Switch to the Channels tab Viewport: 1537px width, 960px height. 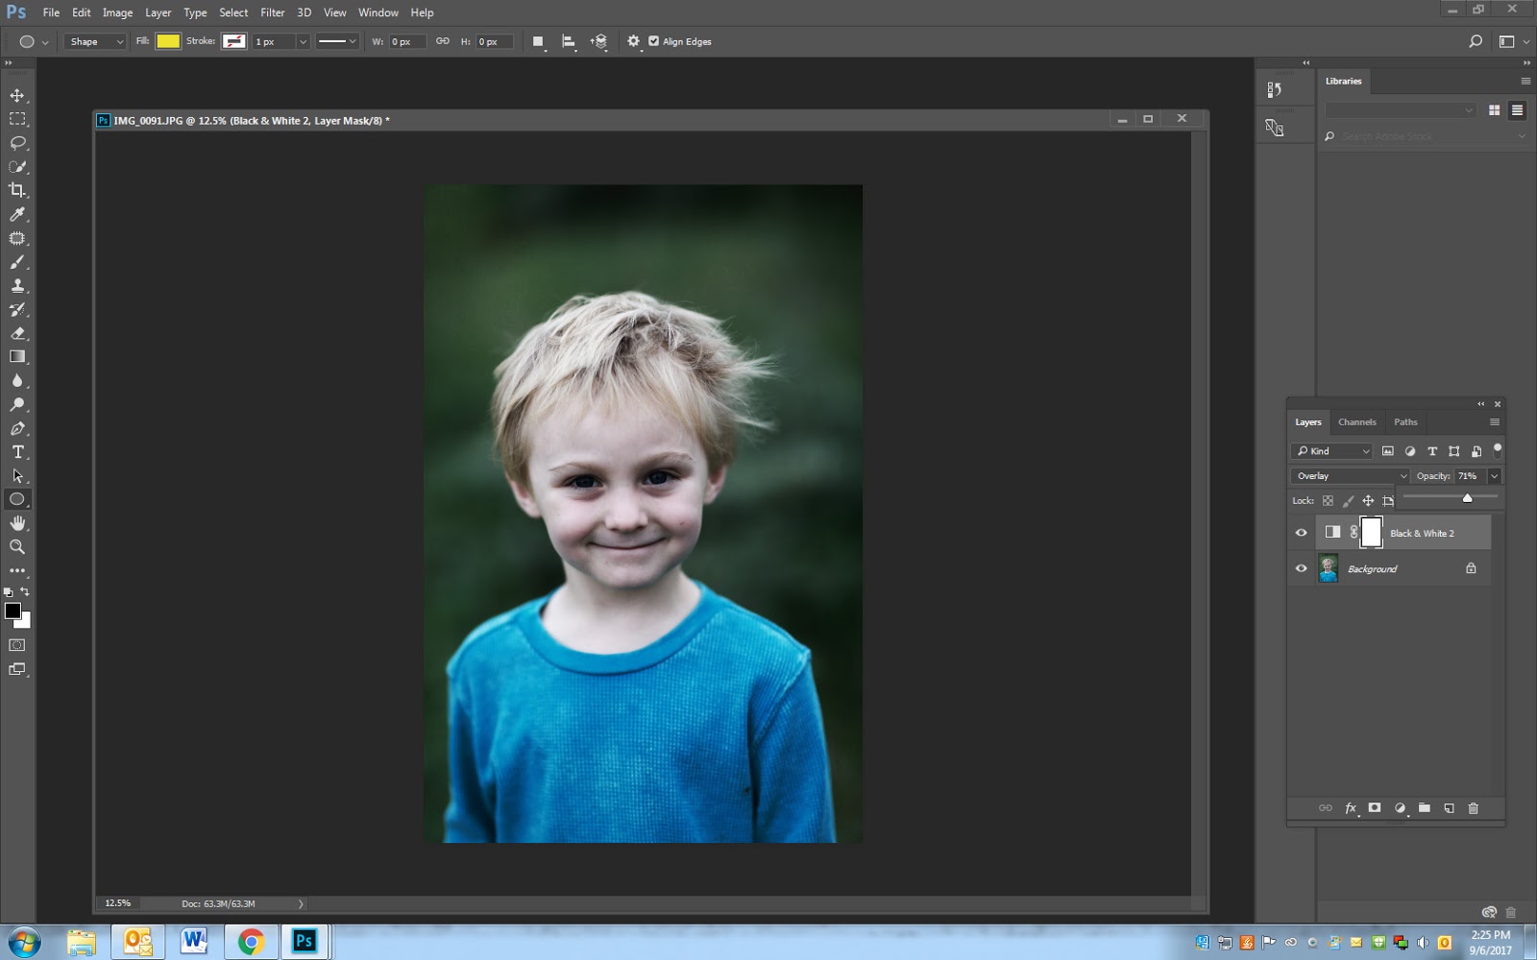pos(1356,421)
